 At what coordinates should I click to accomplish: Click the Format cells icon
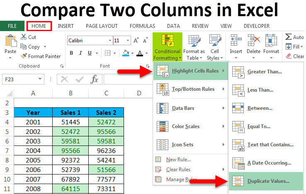pyautogui.click(x=271, y=40)
